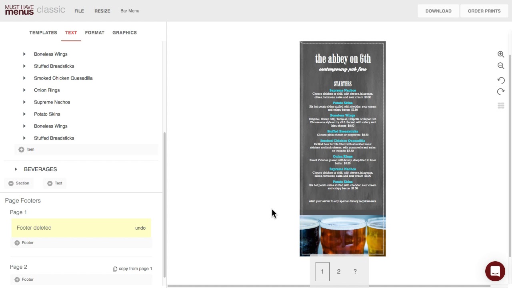Image resolution: width=512 pixels, height=288 pixels.
Task: Click the undo arrow icon beside the canvas
Action: (x=501, y=80)
